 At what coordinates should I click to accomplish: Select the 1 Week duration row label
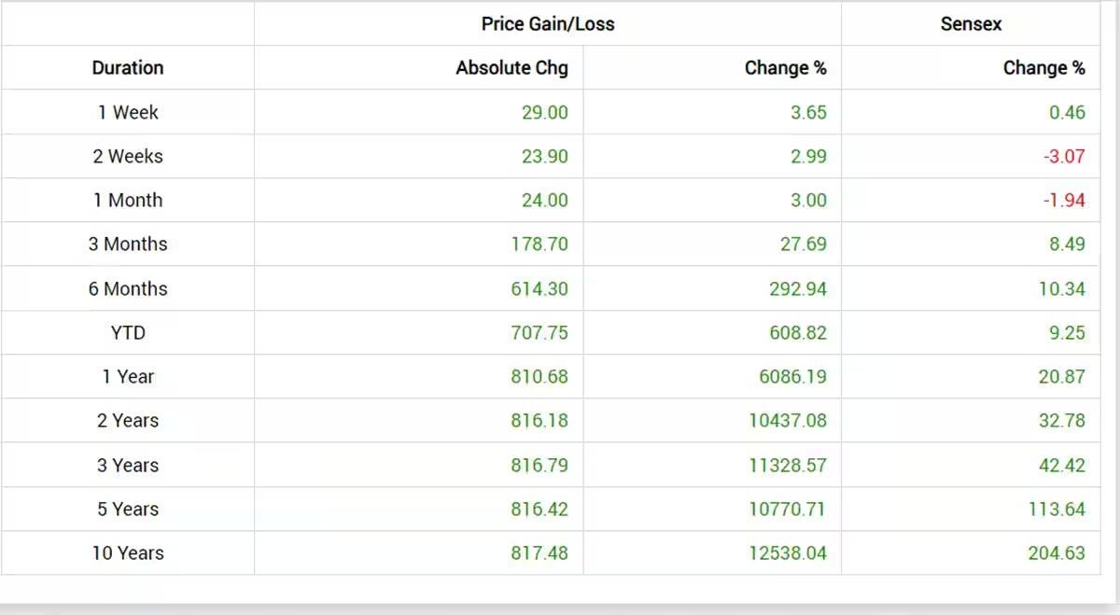tap(128, 112)
